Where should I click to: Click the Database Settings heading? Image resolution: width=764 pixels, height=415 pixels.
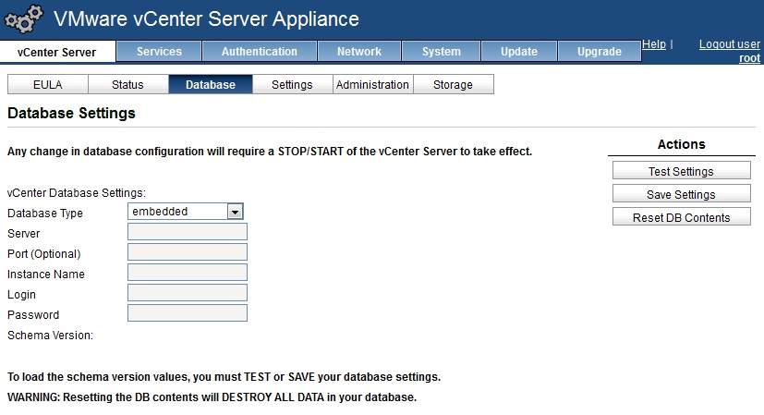pos(72,113)
